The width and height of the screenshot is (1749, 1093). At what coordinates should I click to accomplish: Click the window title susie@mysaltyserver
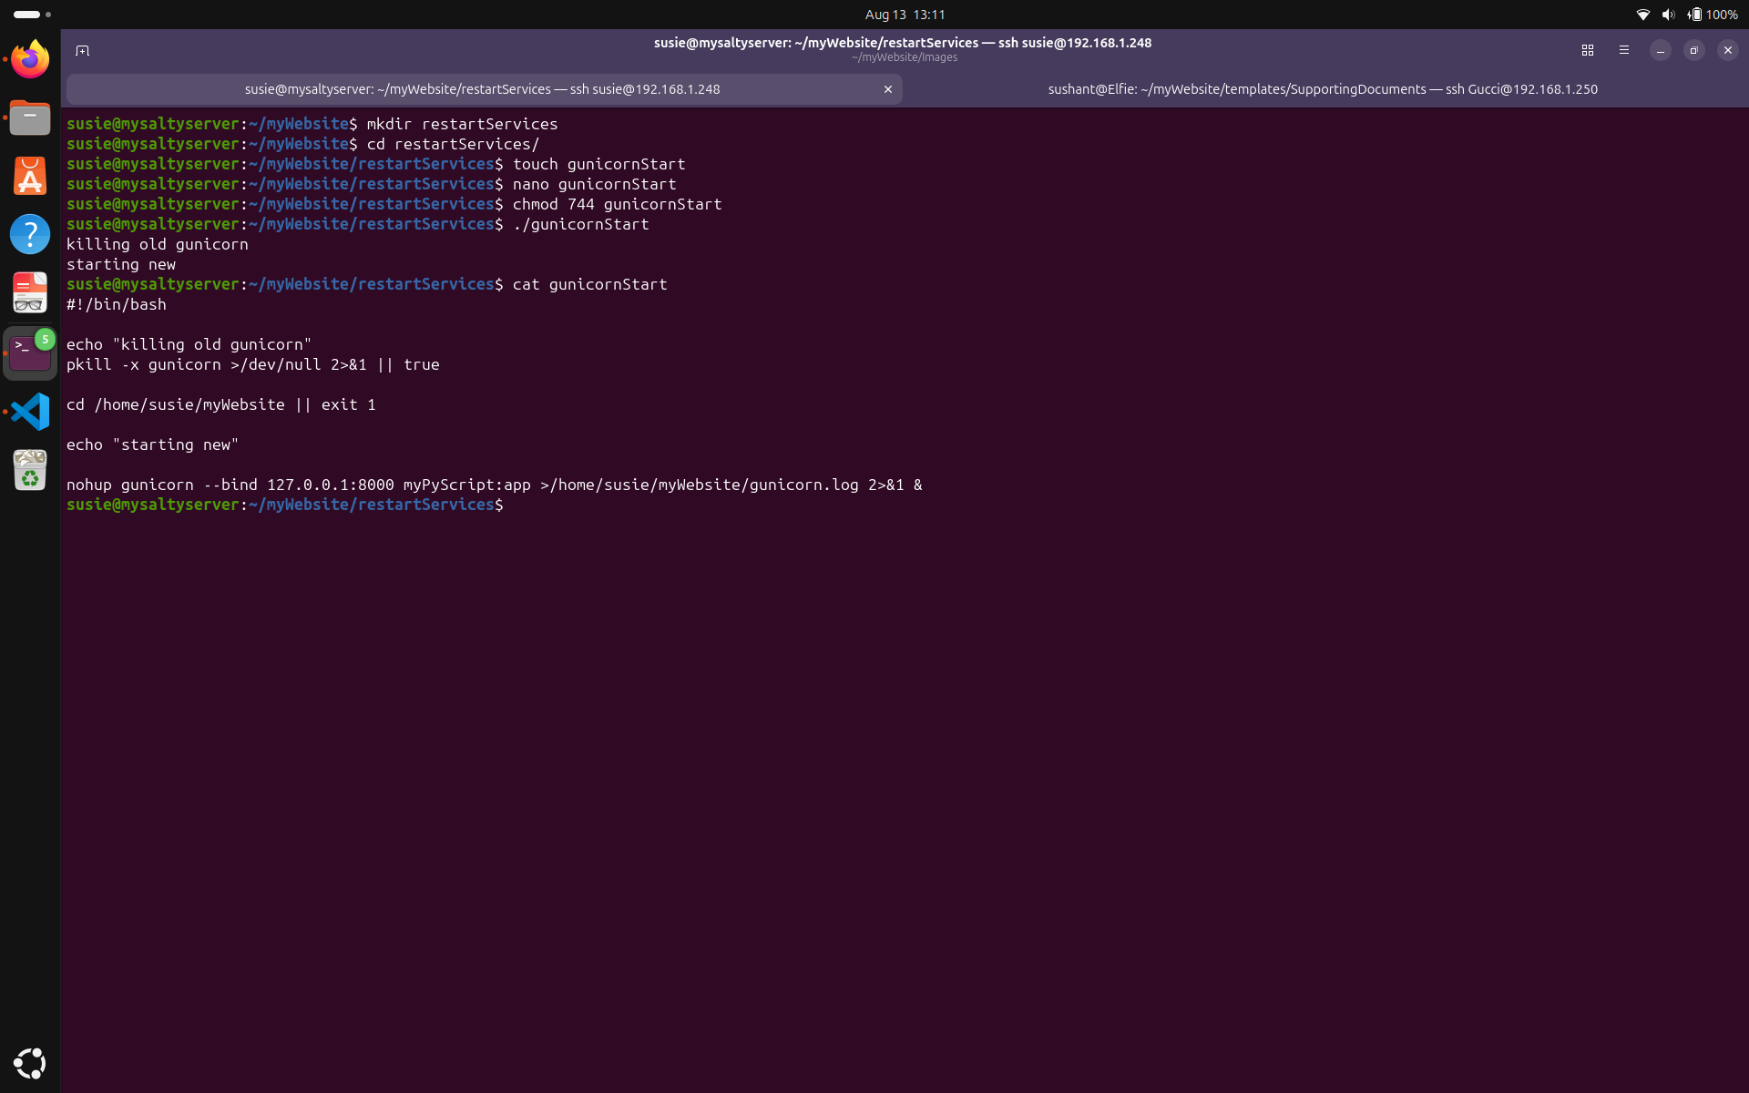click(903, 43)
